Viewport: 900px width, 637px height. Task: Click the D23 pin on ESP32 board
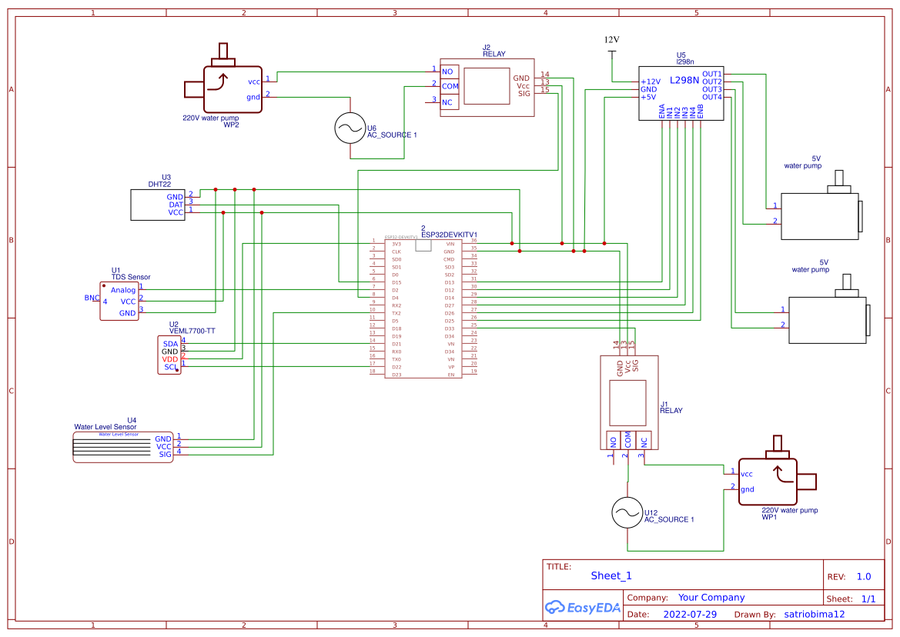(396, 375)
